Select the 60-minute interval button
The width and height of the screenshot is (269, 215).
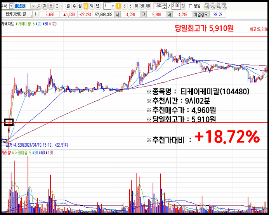click(x=148, y=6)
